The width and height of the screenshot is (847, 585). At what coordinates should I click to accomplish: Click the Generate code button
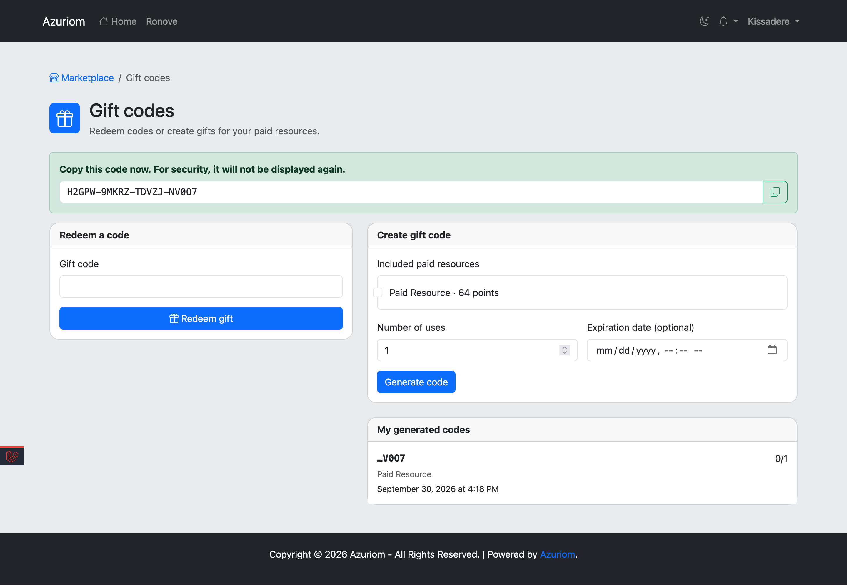coord(416,382)
